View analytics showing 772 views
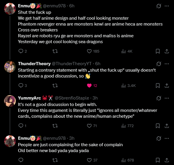Viewport: 174px width, 165px height. tap(128, 126)
